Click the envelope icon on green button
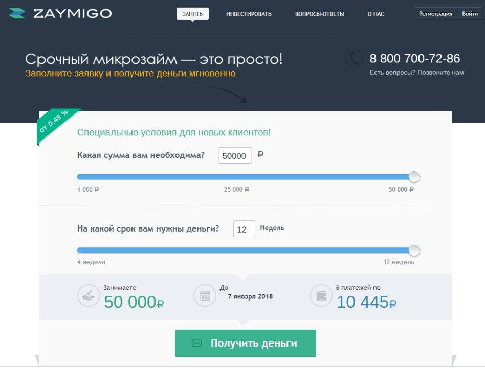Viewport: 485px width, 368px height. tap(196, 343)
